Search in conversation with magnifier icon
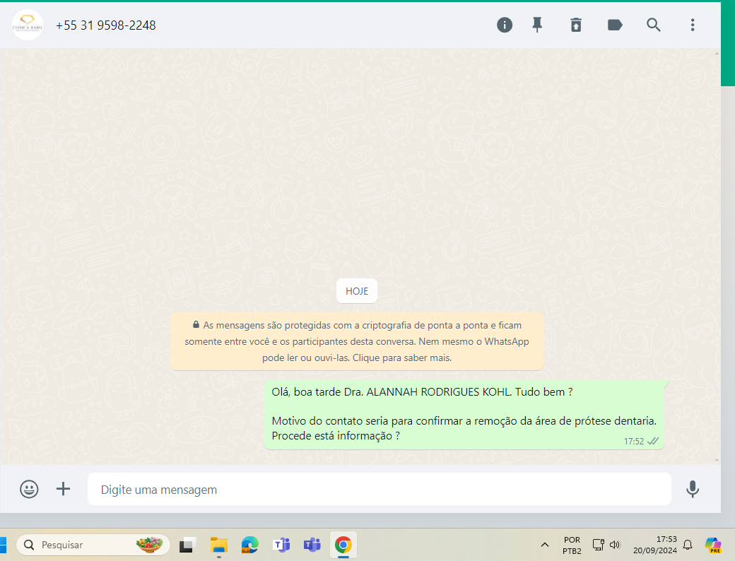Viewport: 735px width, 561px height. (x=654, y=25)
